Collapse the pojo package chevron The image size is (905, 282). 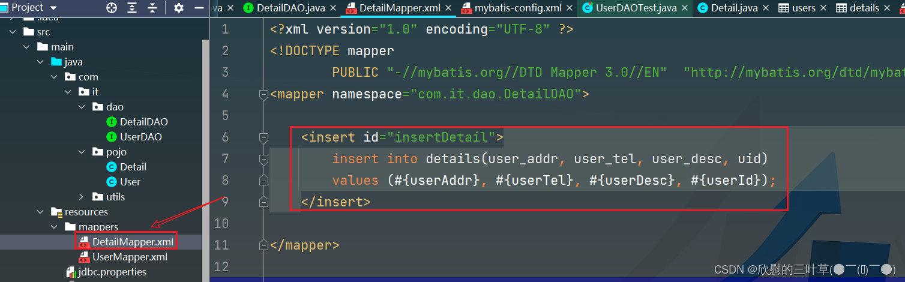(x=82, y=152)
